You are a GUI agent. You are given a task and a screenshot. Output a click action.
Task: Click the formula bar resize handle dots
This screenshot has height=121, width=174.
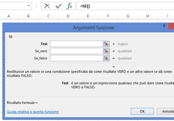[x=37, y=6]
